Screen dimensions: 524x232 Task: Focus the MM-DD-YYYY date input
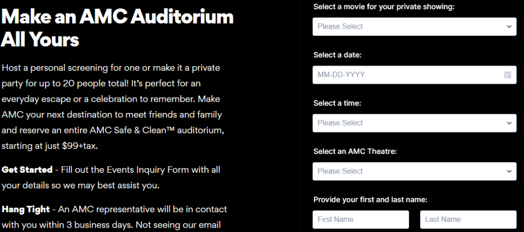(414, 75)
